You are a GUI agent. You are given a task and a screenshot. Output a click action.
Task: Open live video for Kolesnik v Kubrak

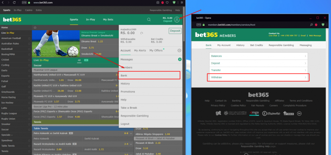point(71,133)
